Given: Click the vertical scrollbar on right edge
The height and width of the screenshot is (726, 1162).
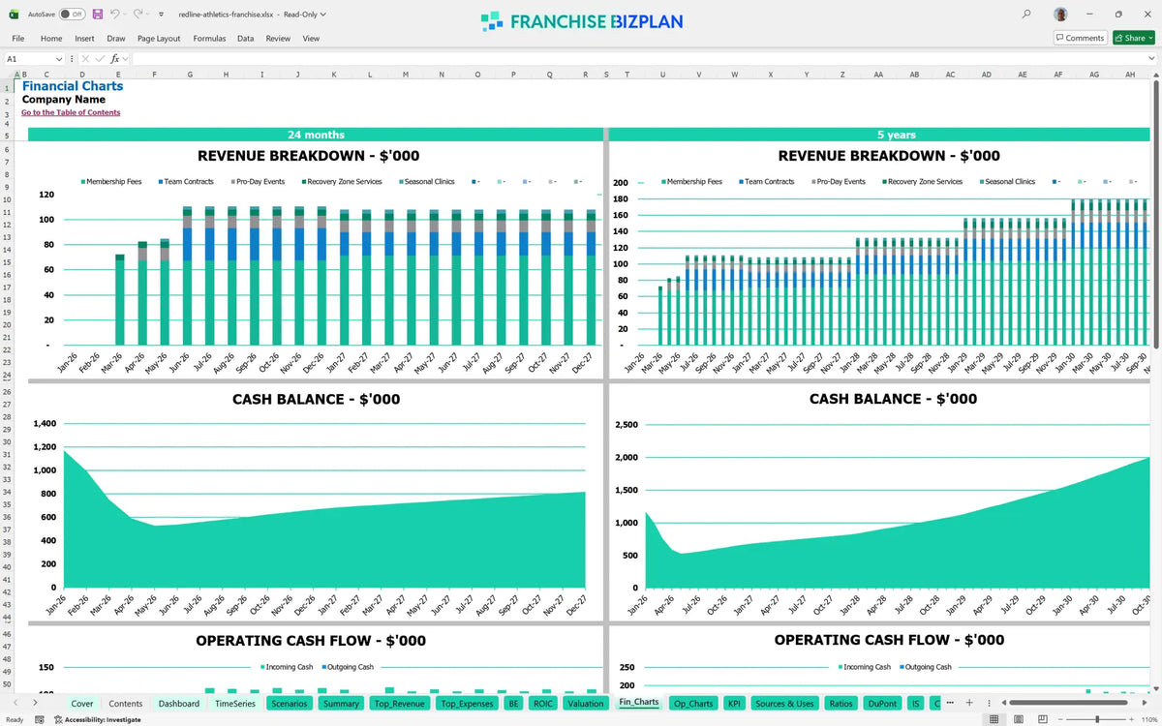Looking at the screenshot, I should click(x=1156, y=214).
